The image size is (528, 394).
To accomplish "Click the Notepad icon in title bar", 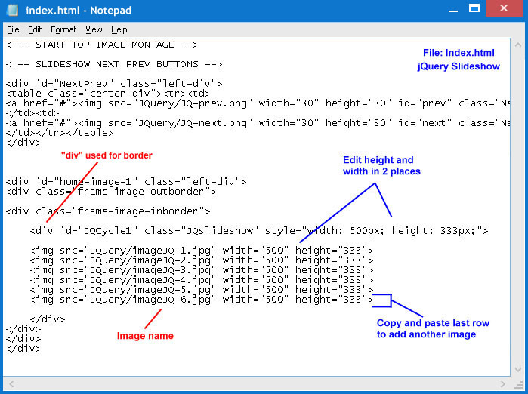I will pos(12,10).
